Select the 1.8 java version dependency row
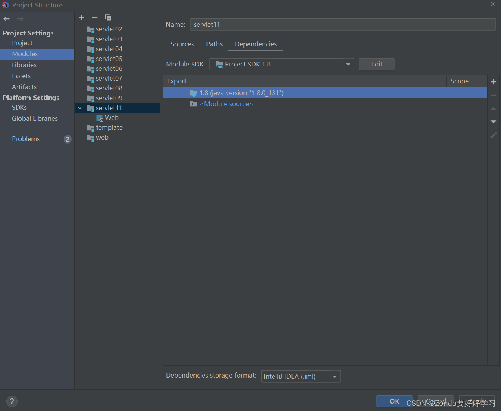Viewport: 501px width, 411px height. click(325, 93)
